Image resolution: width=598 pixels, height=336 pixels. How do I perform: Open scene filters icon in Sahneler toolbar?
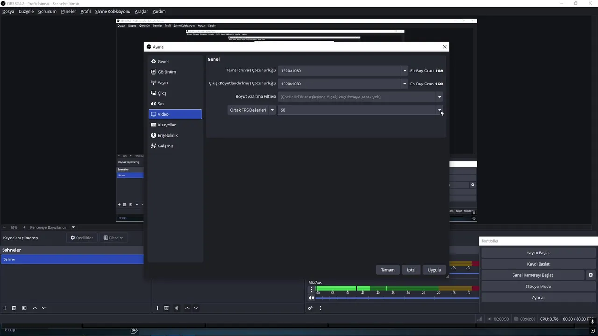24,308
